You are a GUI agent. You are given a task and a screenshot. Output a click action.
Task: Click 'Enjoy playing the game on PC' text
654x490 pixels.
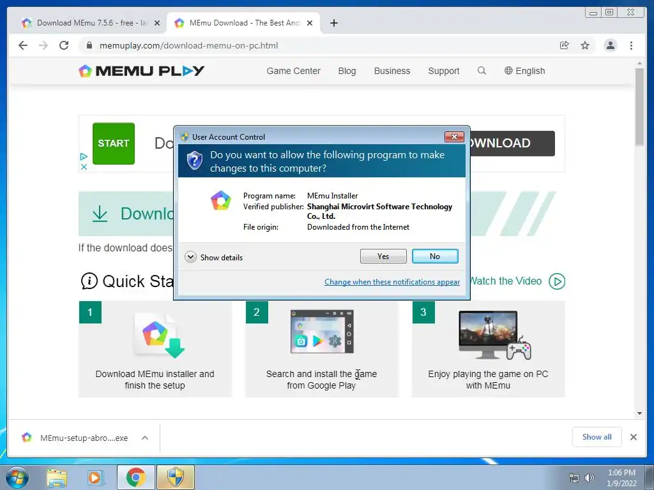(x=488, y=380)
